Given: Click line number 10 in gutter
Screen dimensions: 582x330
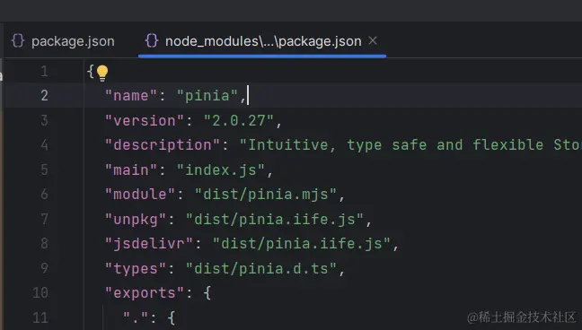Looking at the screenshot, I should pos(40,293).
